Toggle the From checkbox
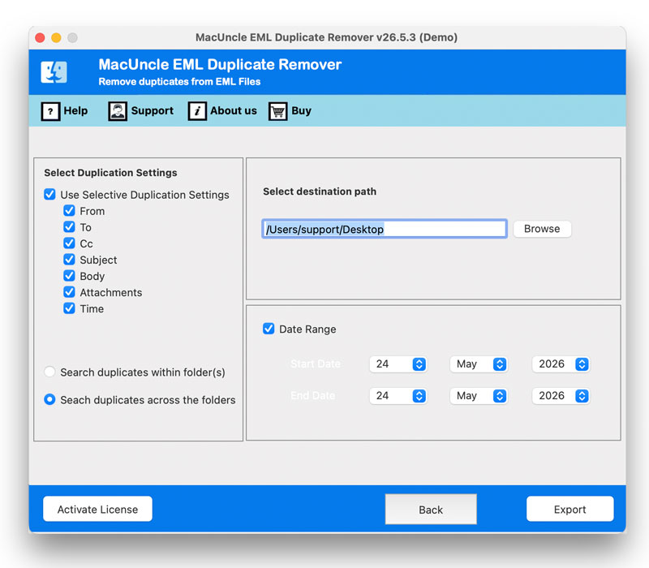The width and height of the screenshot is (649, 568). tap(69, 211)
